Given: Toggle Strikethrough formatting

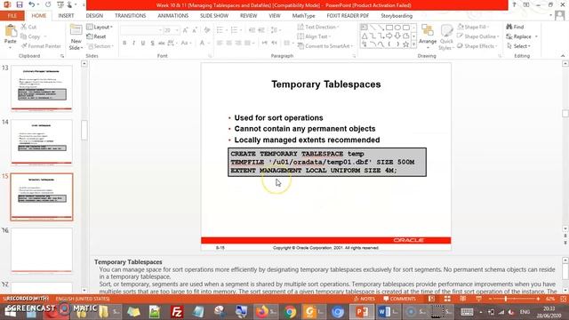Looking at the screenshot, I should pos(162,44).
